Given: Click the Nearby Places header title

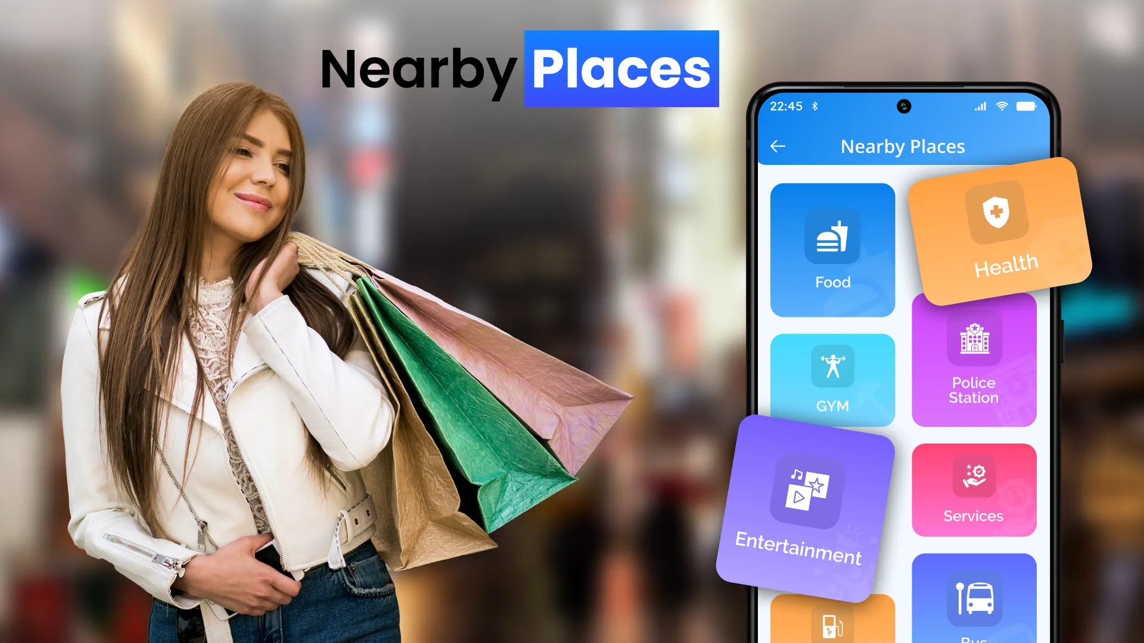Looking at the screenshot, I should [903, 145].
